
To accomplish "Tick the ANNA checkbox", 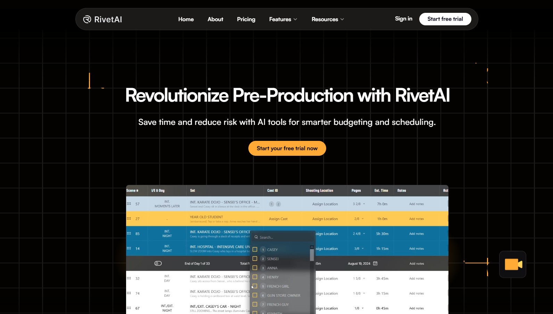I will [255, 268].
